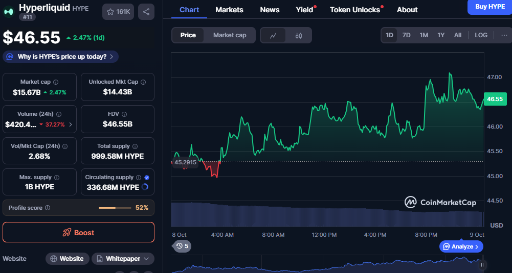Click the Buy HYPE button
The height and width of the screenshot is (273, 512).
tap(489, 7)
